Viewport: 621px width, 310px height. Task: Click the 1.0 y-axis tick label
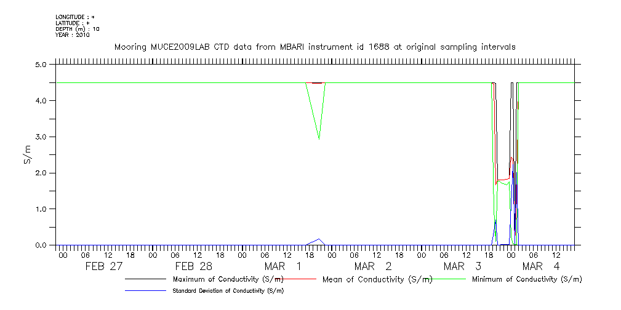[41, 209]
